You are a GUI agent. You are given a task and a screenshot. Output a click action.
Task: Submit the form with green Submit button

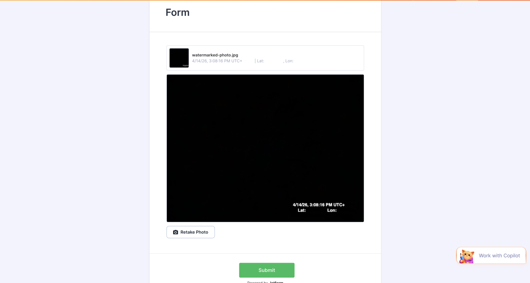(x=267, y=270)
